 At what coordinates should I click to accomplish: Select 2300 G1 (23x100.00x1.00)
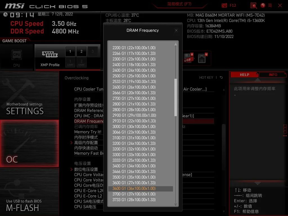134,59
